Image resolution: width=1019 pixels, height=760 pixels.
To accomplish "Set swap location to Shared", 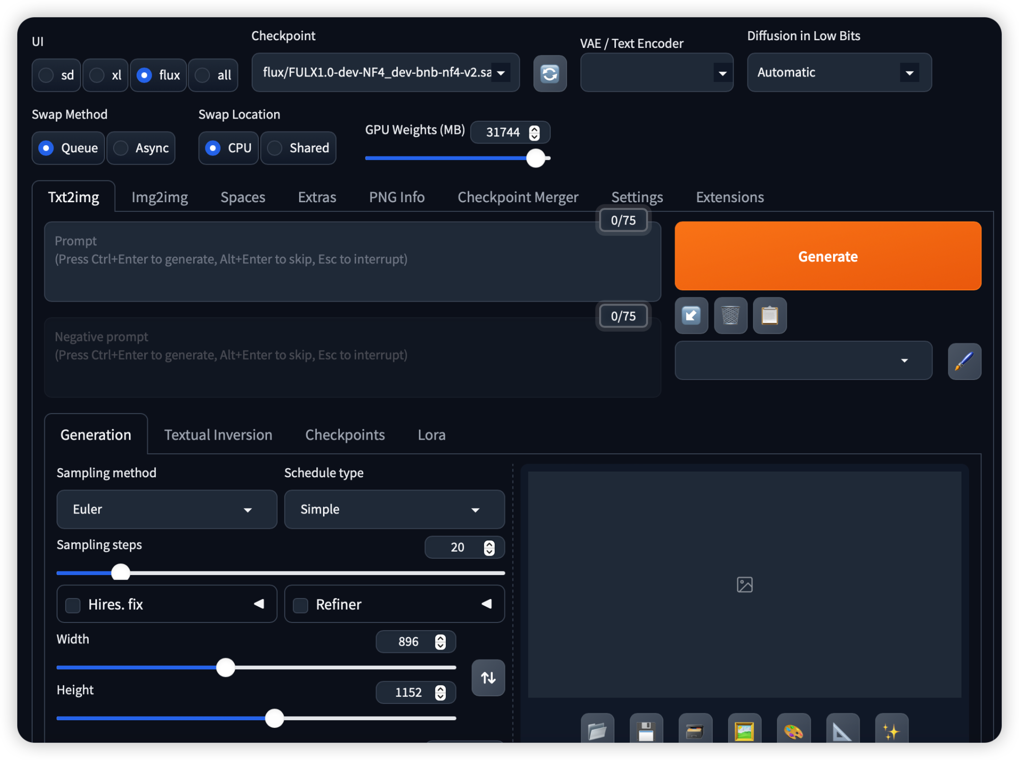I will click(x=299, y=148).
